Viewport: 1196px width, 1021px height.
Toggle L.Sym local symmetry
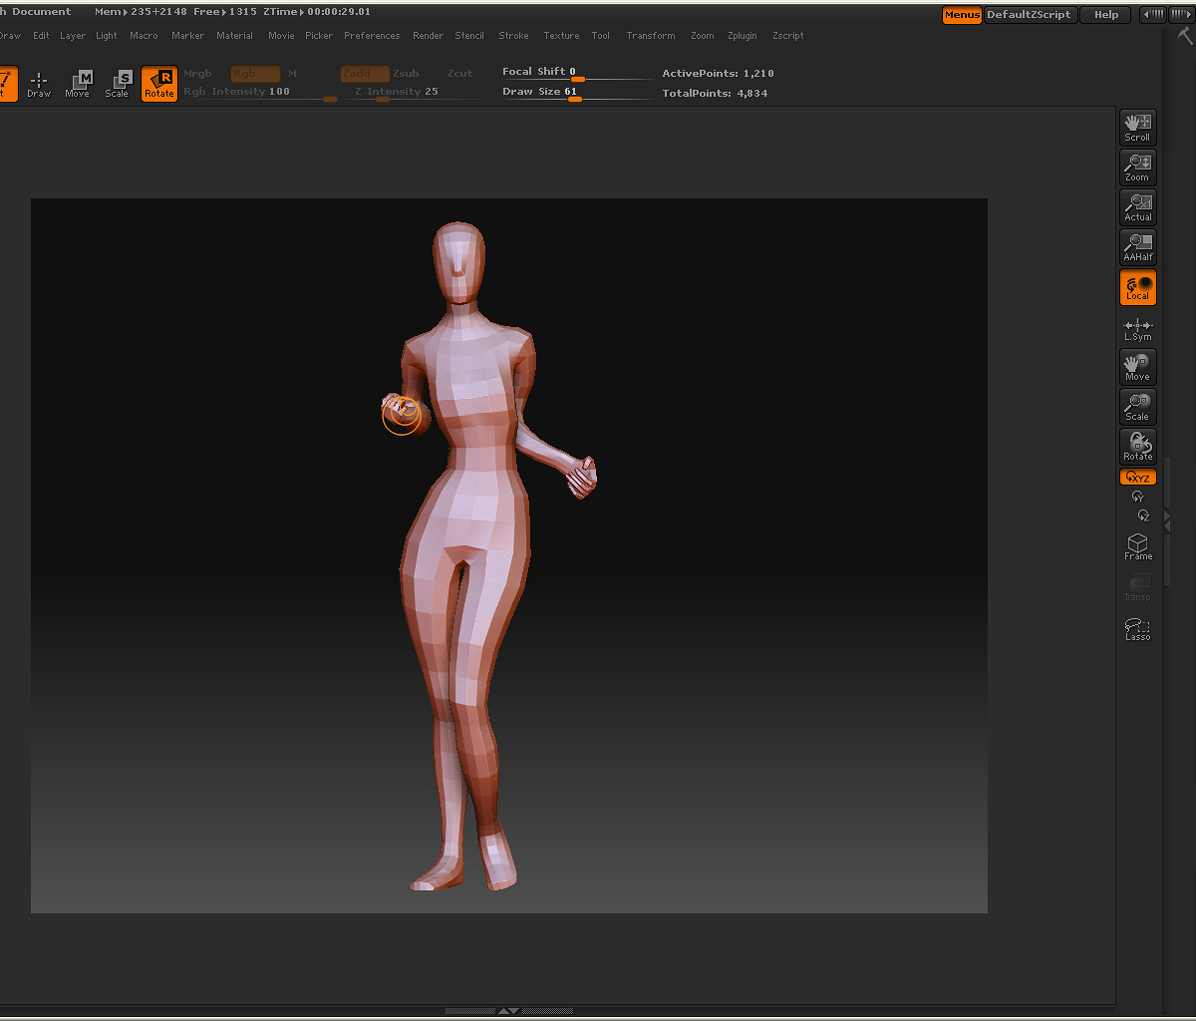point(1138,329)
